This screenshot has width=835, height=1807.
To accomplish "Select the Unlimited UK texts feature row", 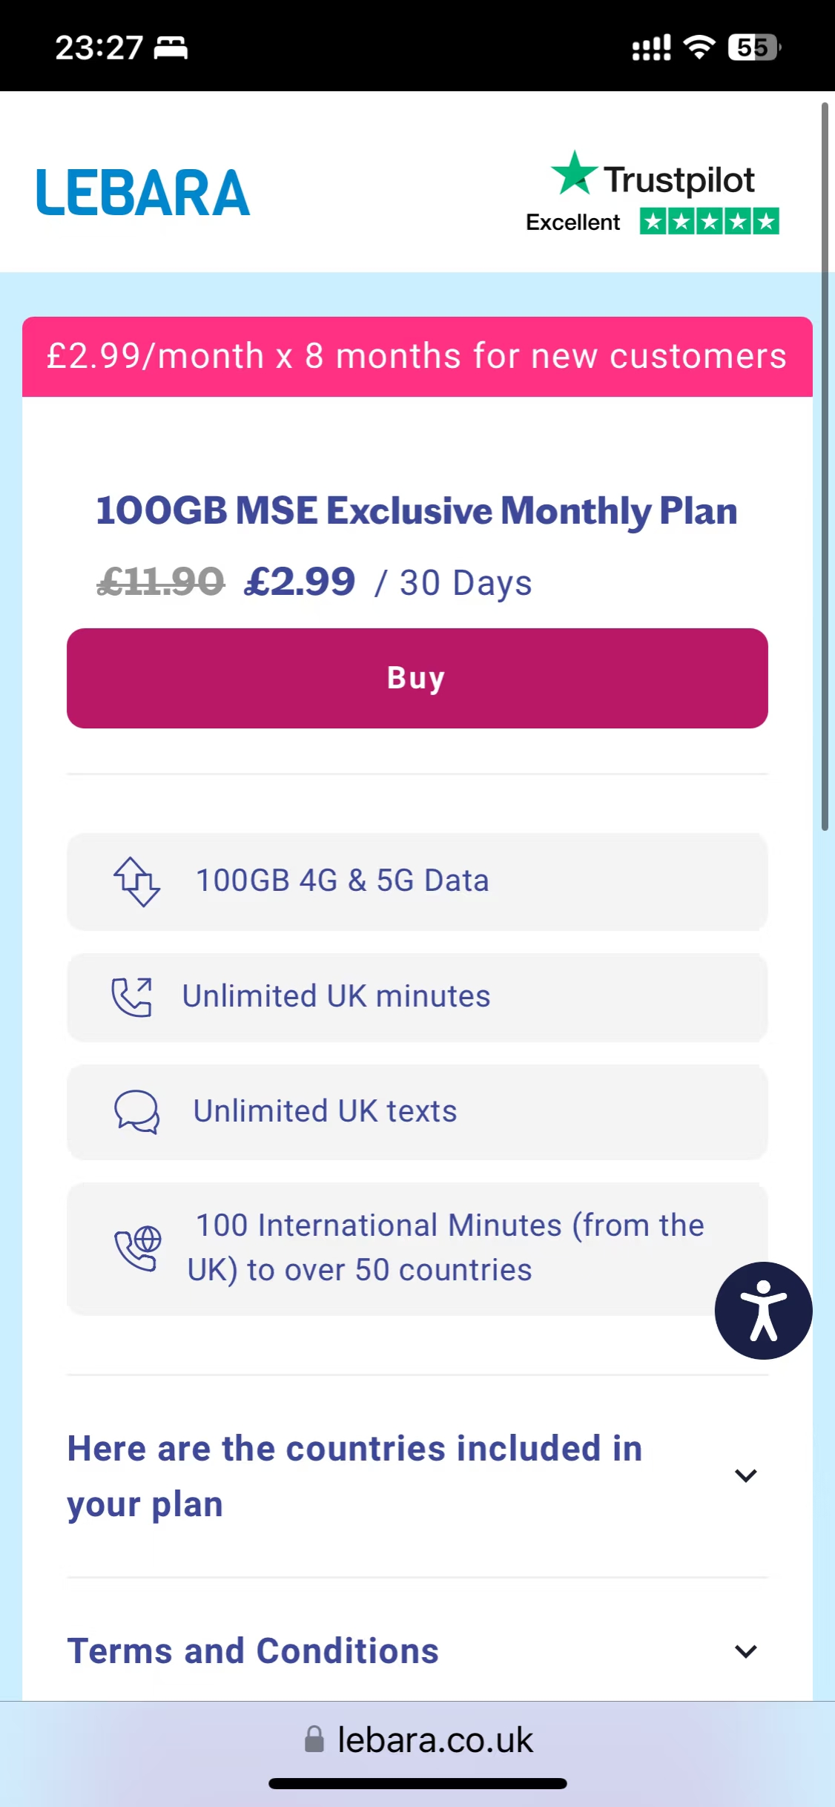I will tap(417, 1111).
